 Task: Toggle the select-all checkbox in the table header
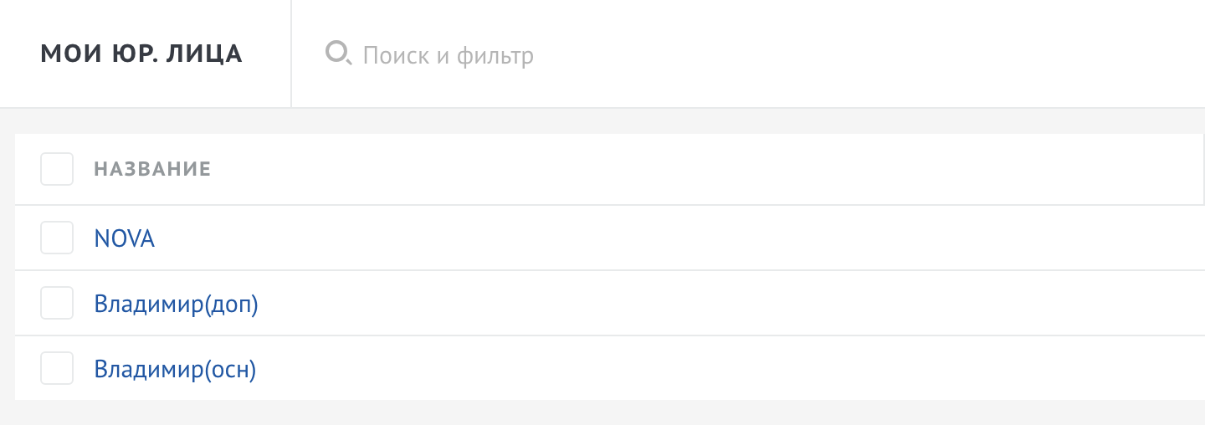tap(57, 169)
